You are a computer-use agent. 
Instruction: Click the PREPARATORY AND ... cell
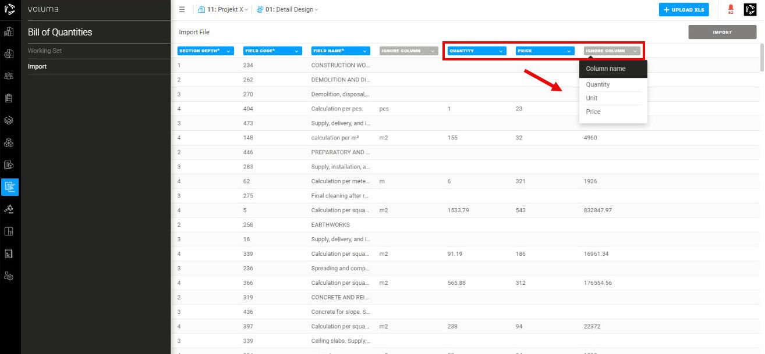tap(341, 152)
